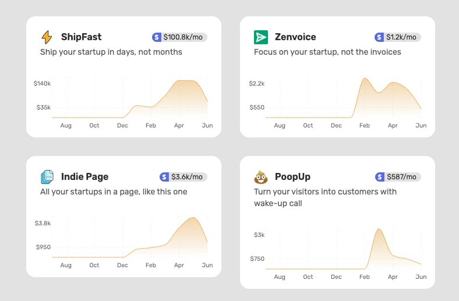The width and height of the screenshot is (459, 301).
Task: Open the Indie Page title link
Action: [84, 177]
